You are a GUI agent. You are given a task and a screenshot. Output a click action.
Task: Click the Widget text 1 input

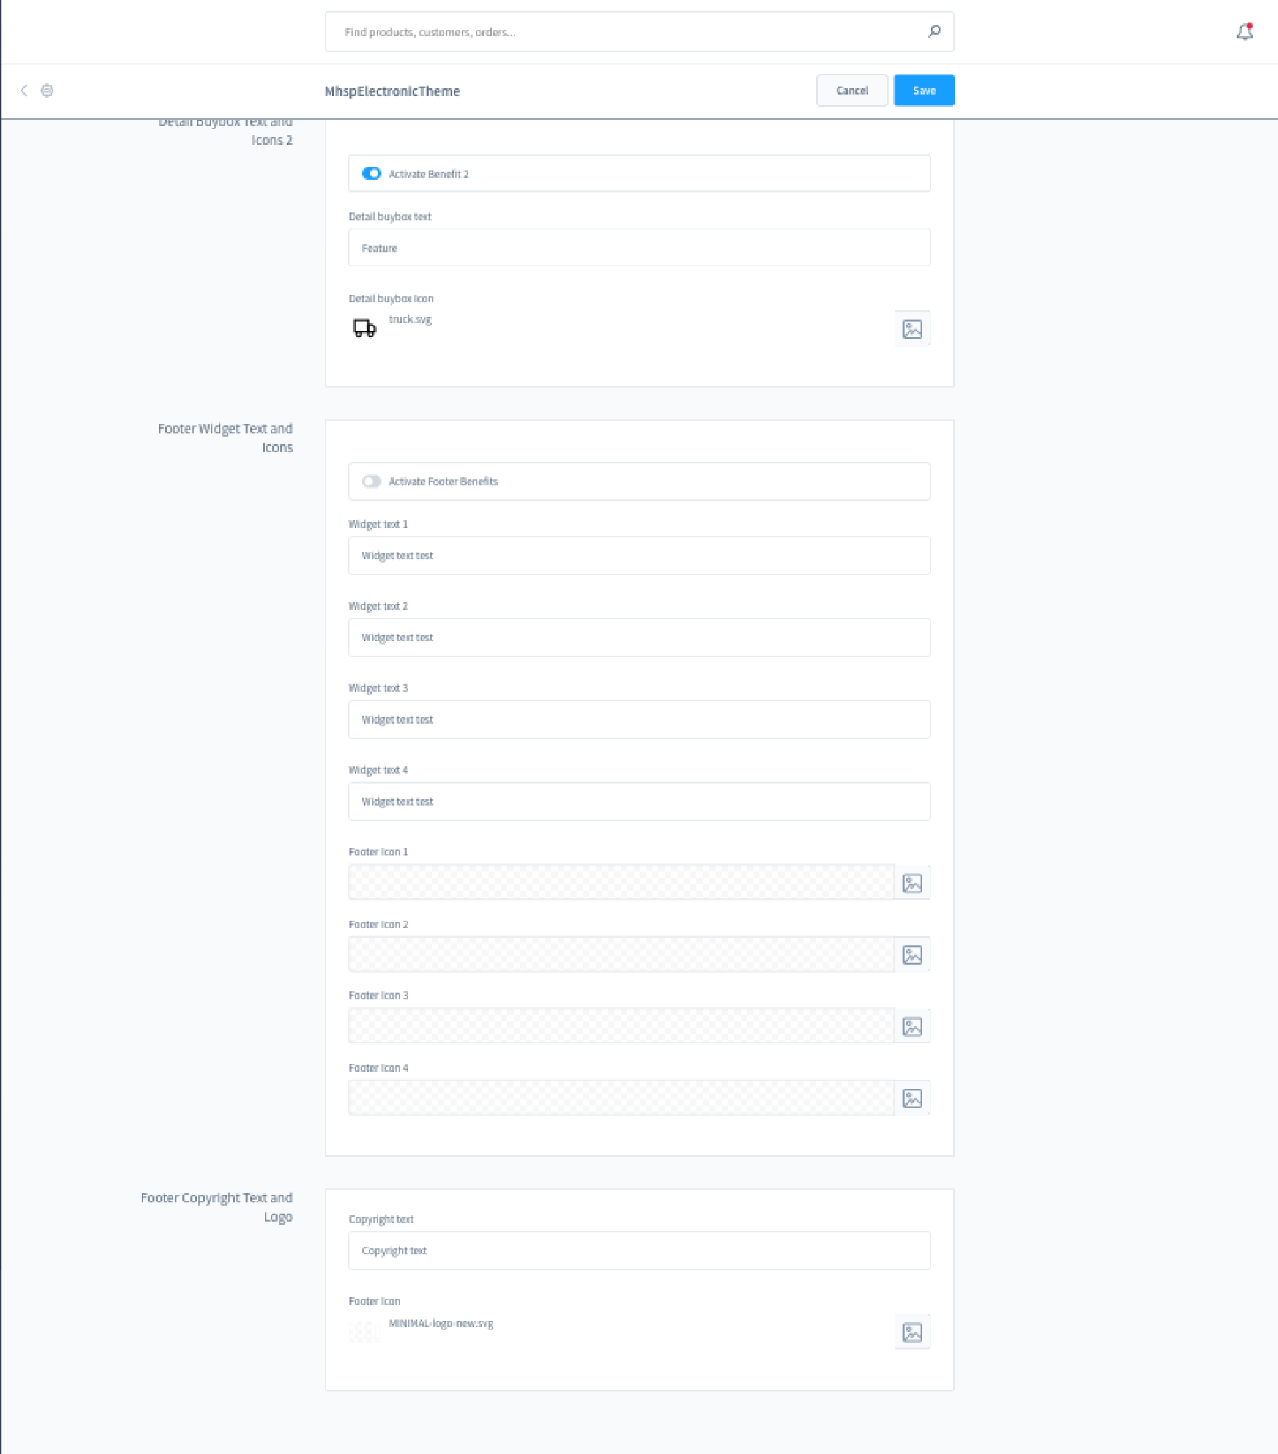638,555
